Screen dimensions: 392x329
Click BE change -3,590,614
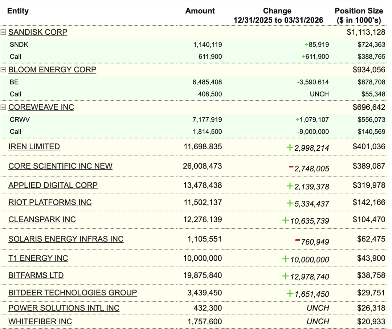[x=313, y=82]
